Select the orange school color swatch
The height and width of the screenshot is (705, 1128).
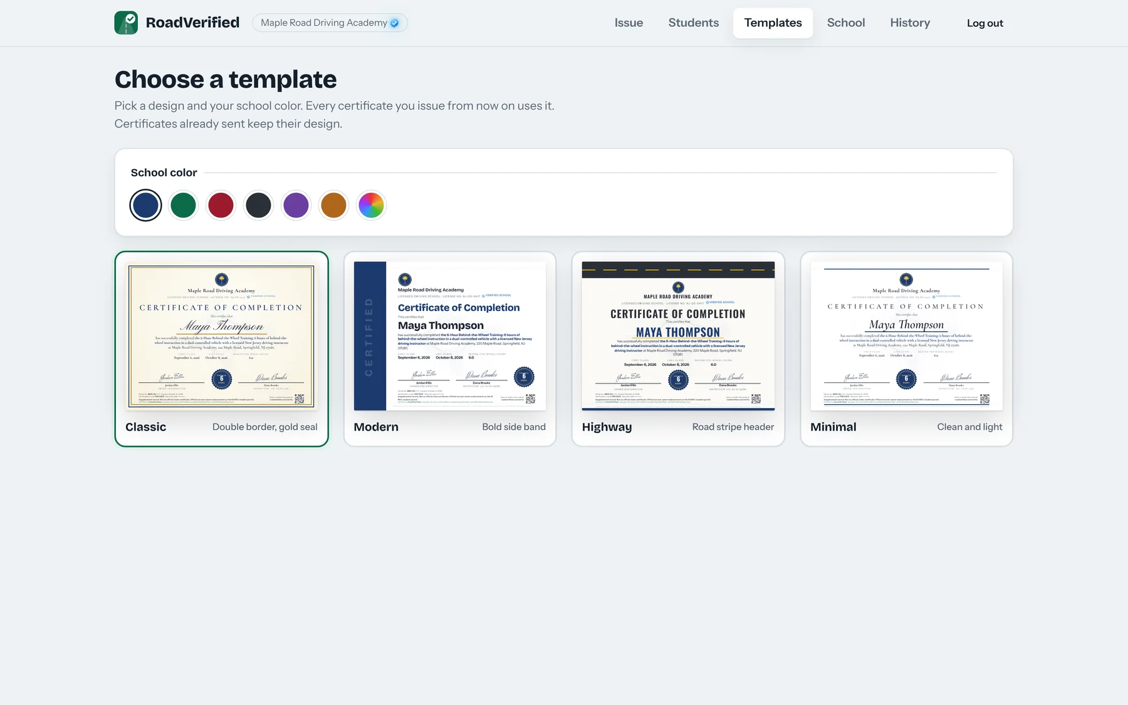333,206
